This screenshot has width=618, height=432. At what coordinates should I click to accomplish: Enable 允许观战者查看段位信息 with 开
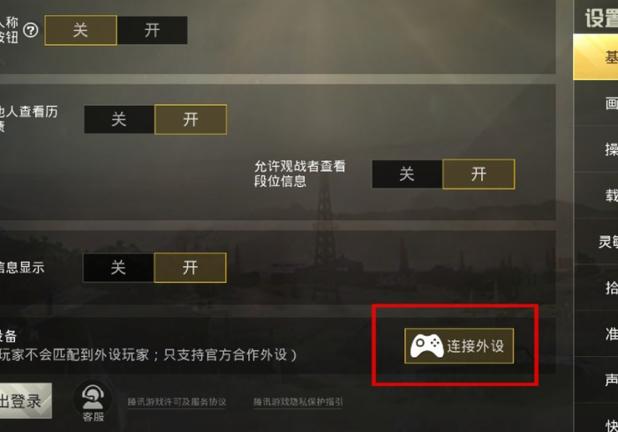pos(479,174)
